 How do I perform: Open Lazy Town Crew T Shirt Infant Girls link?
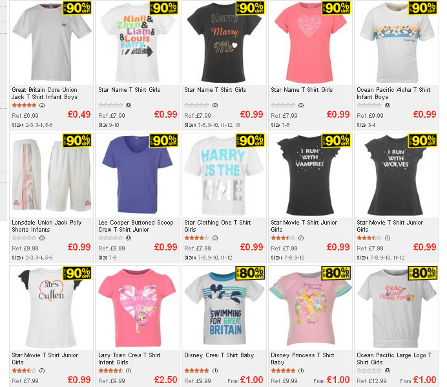pos(129,359)
